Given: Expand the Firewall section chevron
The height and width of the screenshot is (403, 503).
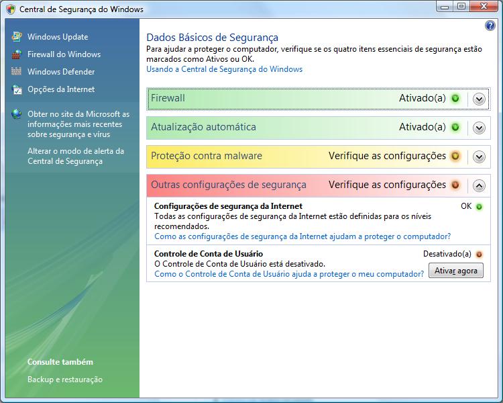Looking at the screenshot, I should [479, 99].
